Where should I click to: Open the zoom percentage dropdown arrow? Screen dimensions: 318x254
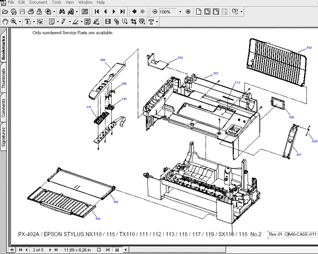tap(180, 12)
